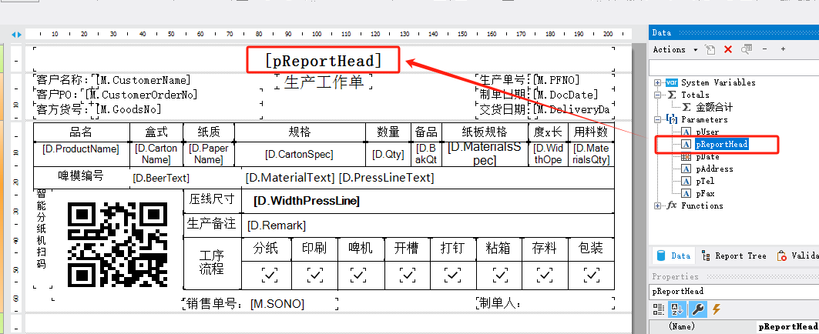Switch to the Data tab
The width and height of the screenshot is (819, 334).
click(x=673, y=256)
